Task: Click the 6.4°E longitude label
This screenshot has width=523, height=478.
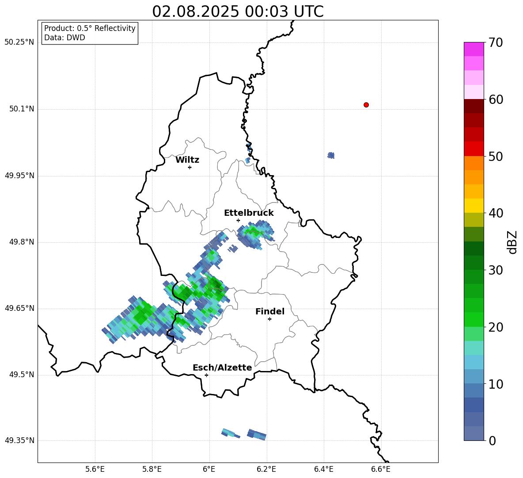Action: [x=323, y=469]
